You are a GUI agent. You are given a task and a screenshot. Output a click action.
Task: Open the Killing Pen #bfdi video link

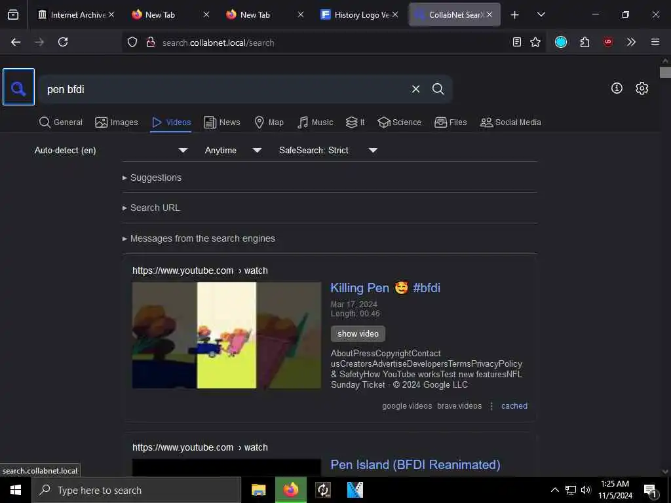pyautogui.click(x=385, y=288)
